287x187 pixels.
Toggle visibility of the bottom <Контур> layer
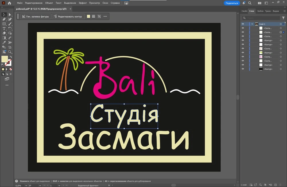coord(243,69)
